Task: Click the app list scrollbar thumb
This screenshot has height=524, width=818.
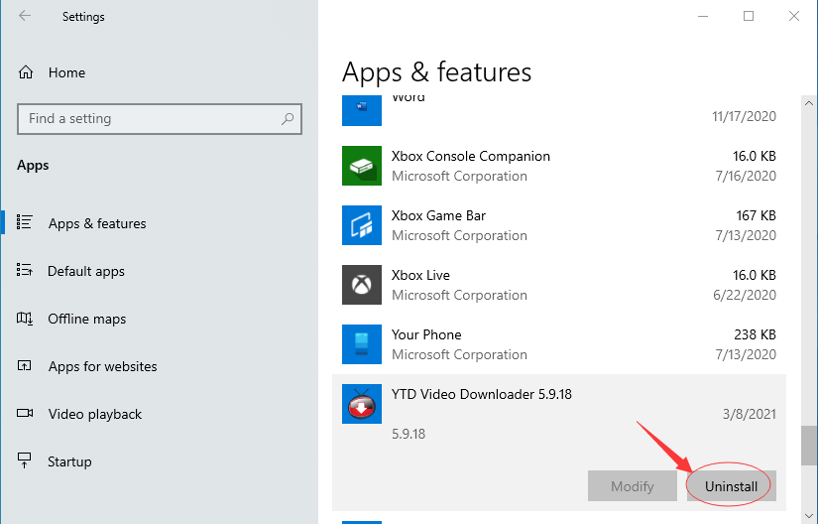Action: coord(809,446)
